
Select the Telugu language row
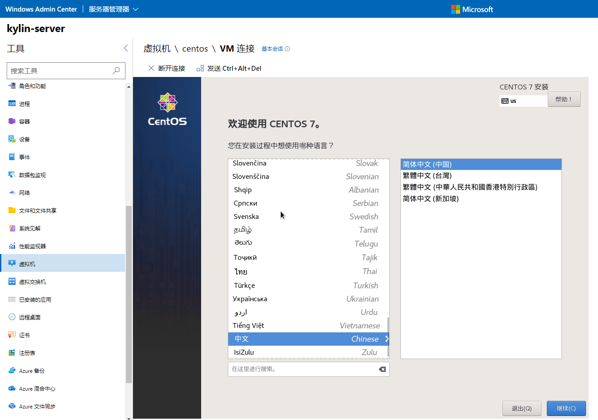point(308,244)
